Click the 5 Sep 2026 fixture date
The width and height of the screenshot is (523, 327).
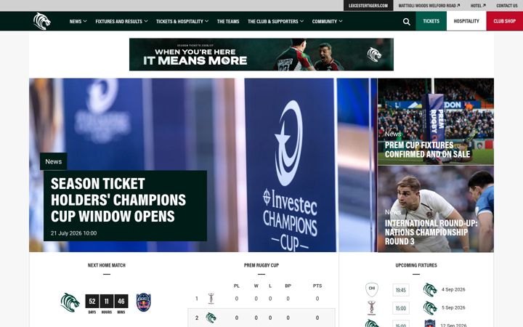coord(453,307)
